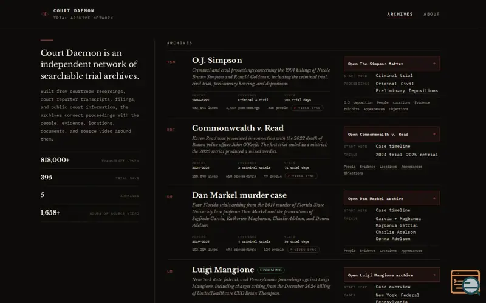486x303 pixels.
Task: Open Simpson Preliminary proceedings link
Action: coord(390,90)
